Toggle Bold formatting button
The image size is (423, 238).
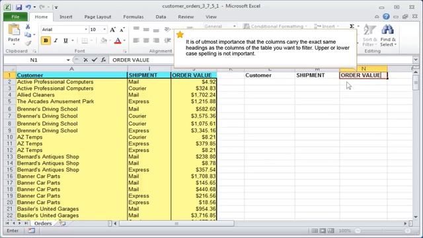click(x=46, y=40)
